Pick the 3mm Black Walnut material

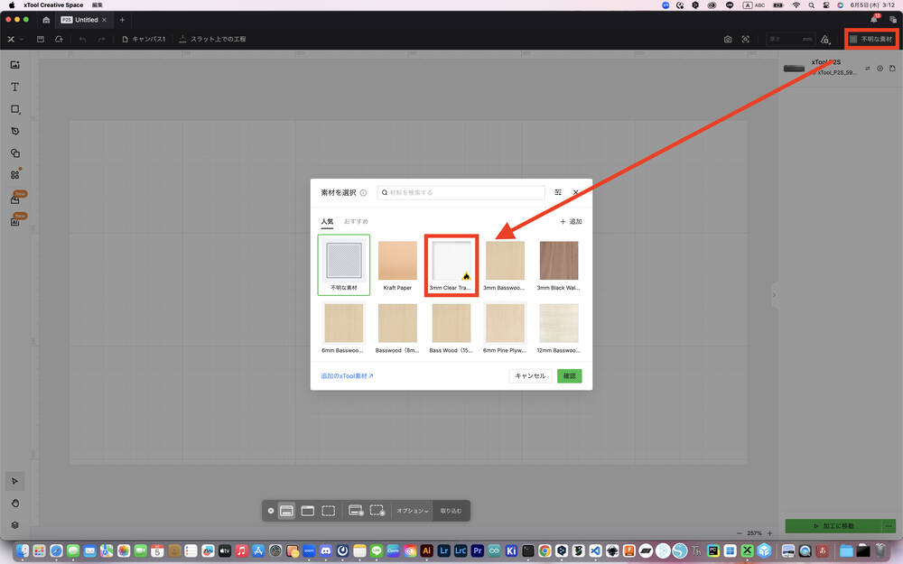(559, 264)
